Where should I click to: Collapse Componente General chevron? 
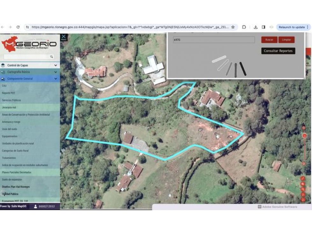click(55, 79)
